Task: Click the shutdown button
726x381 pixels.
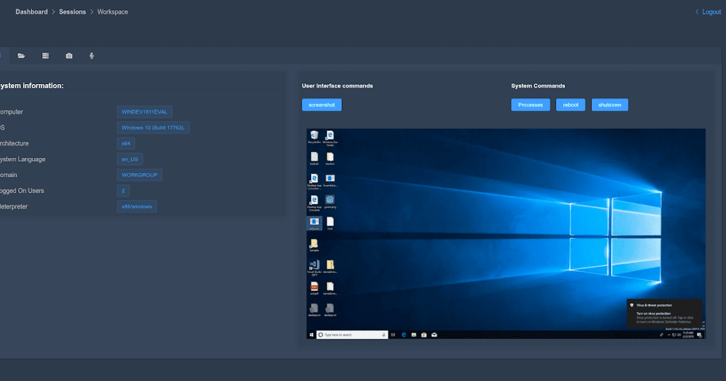Action: click(610, 105)
